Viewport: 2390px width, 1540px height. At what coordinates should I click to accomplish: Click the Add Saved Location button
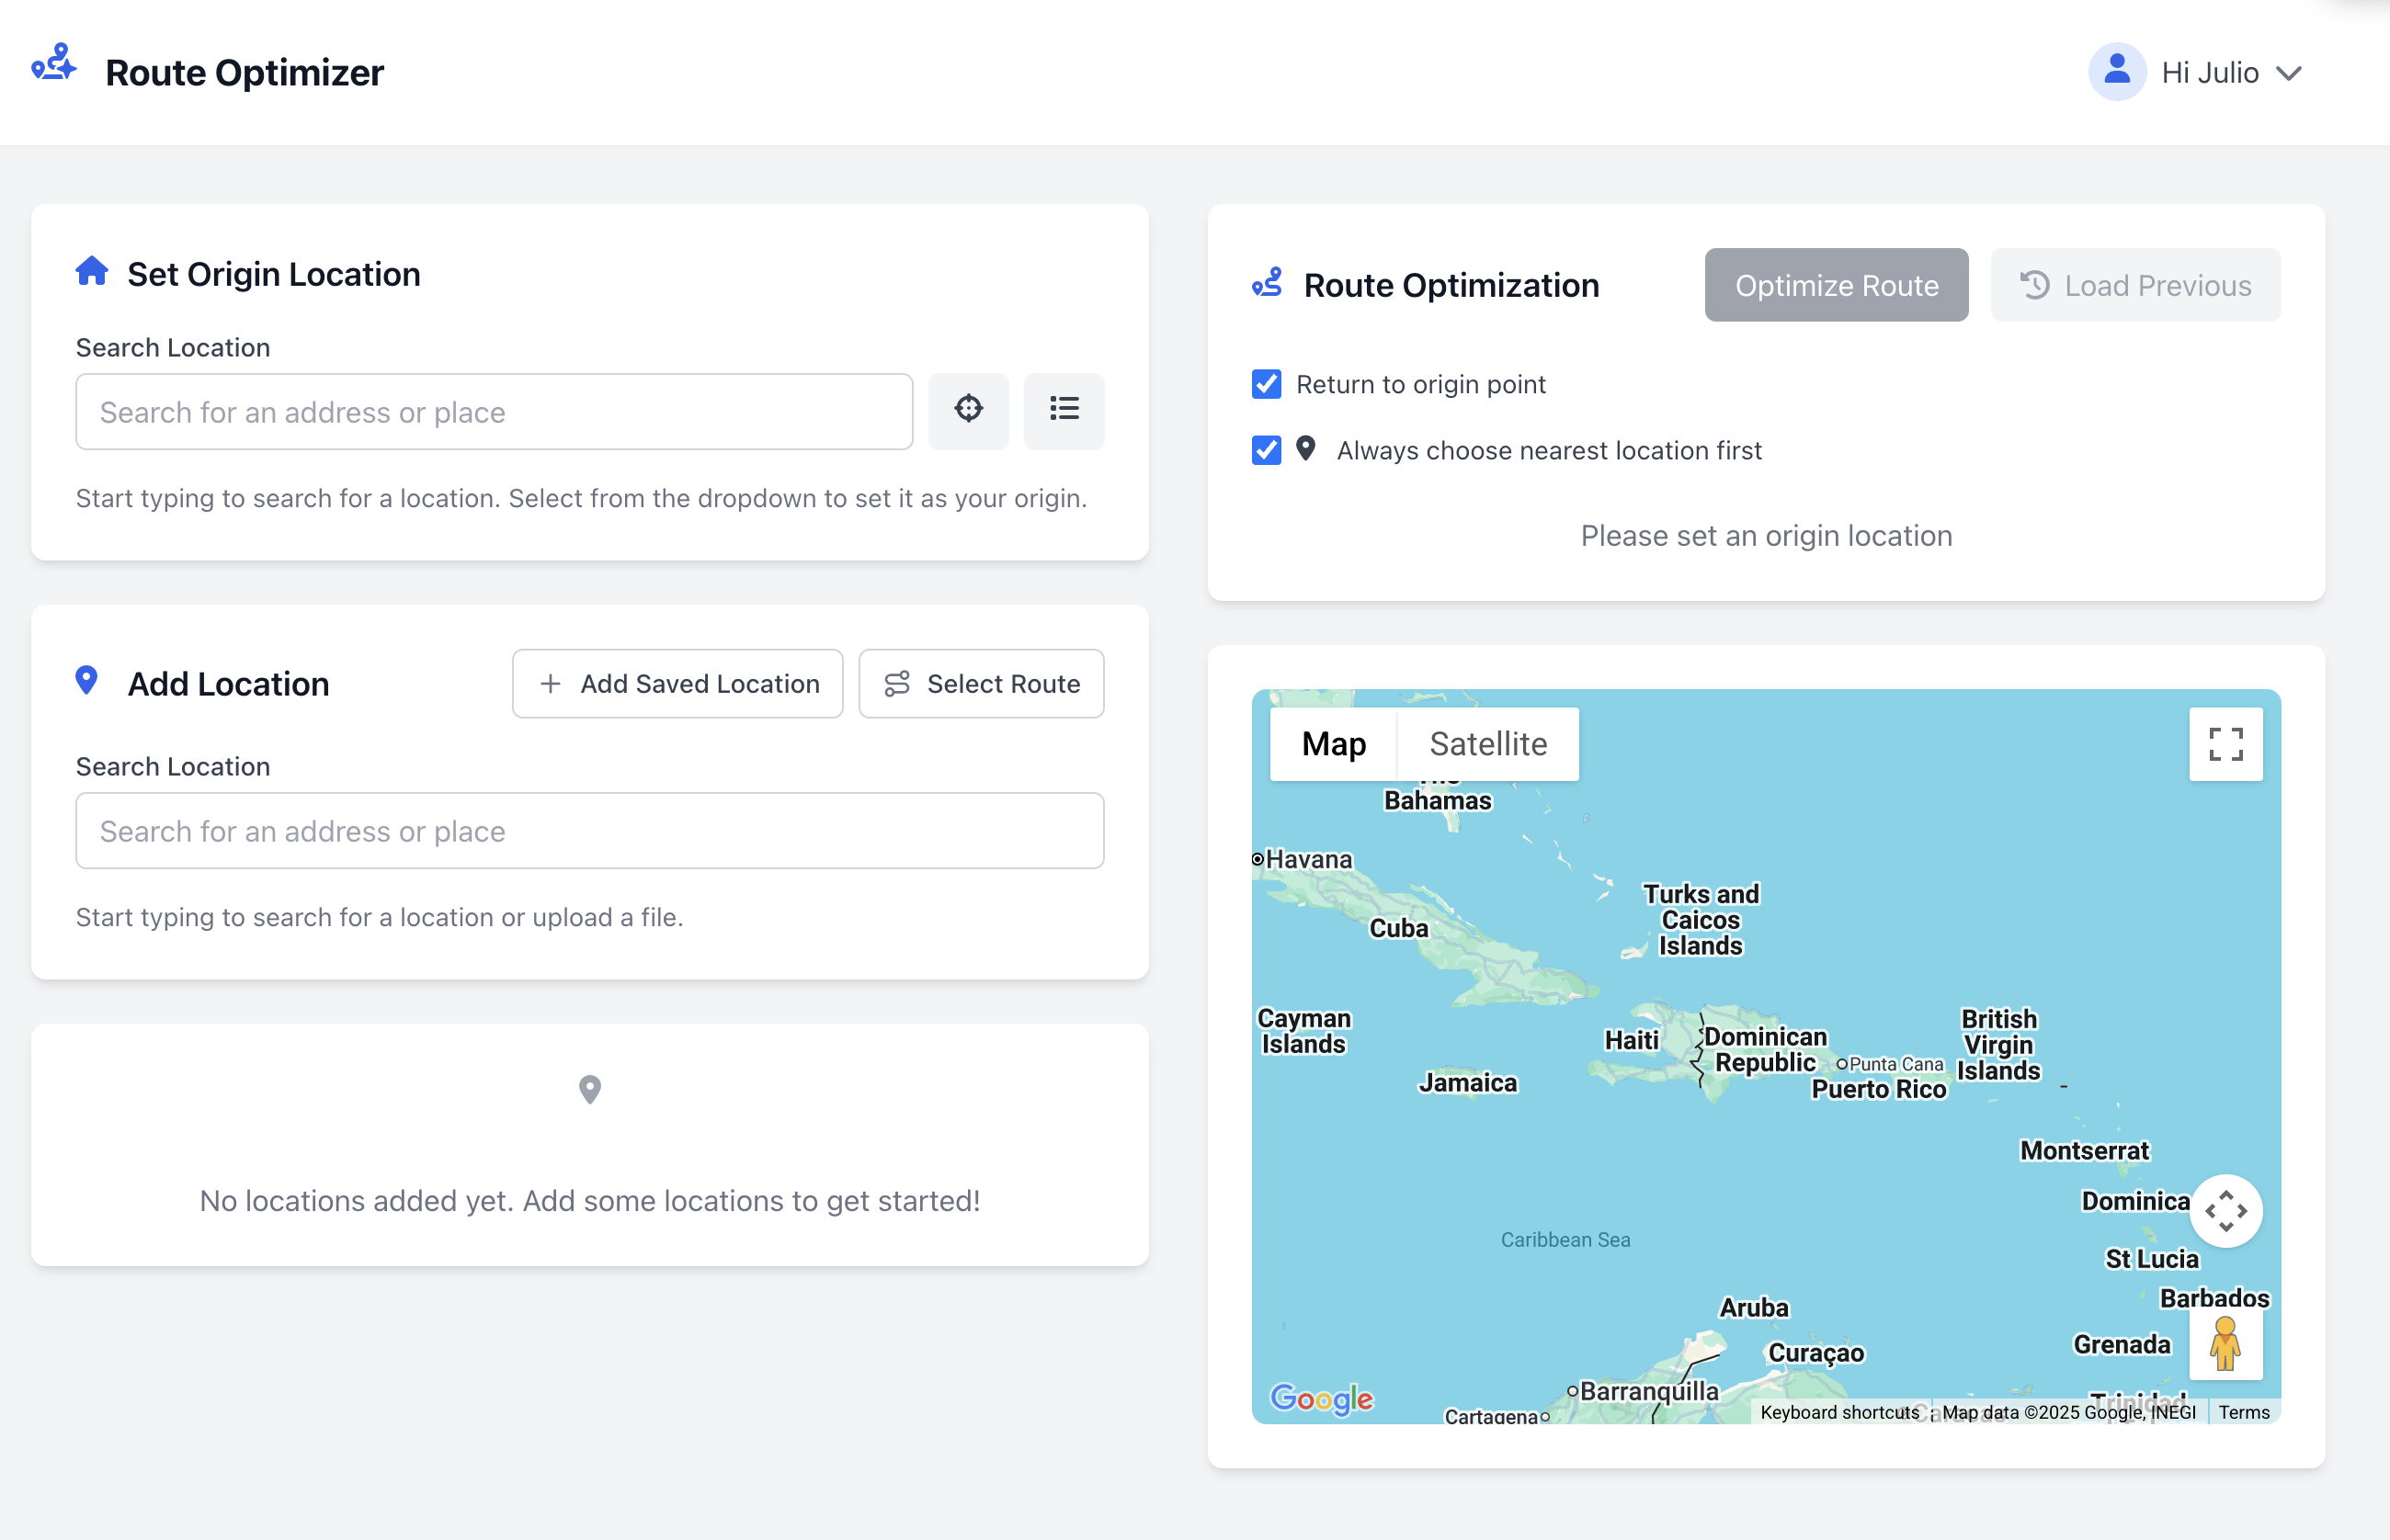(x=677, y=684)
